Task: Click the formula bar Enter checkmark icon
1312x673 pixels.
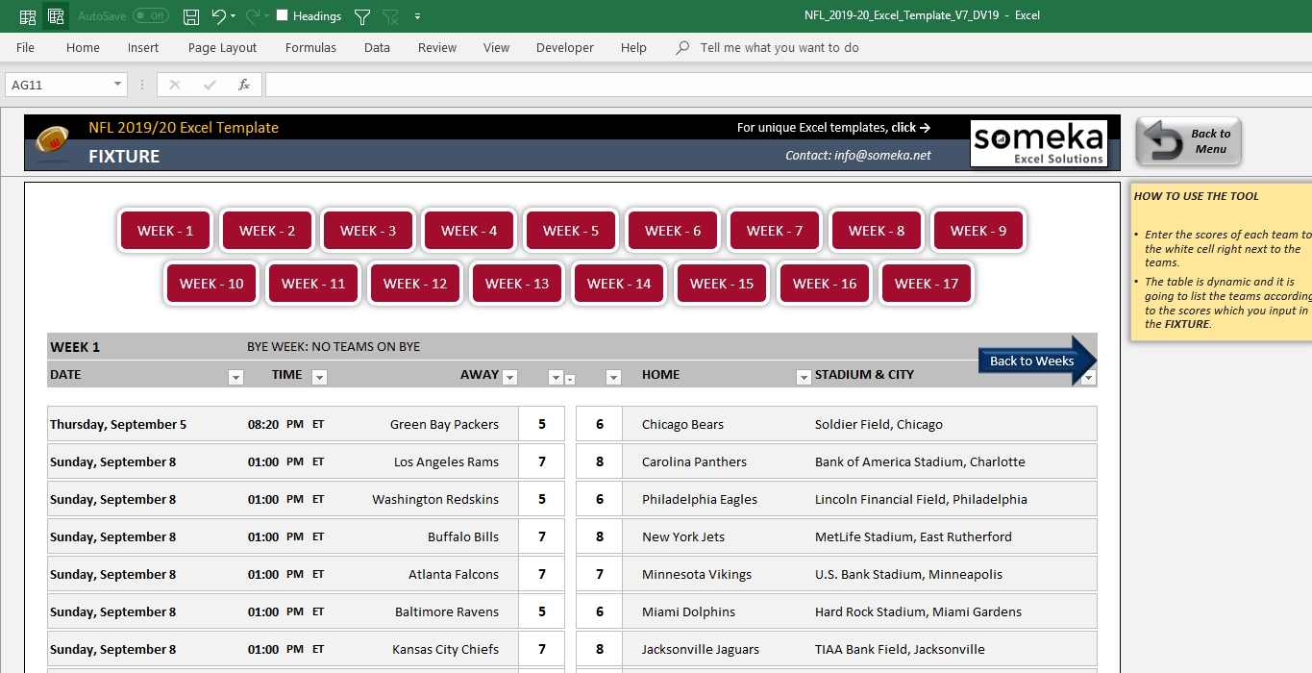Action: [x=210, y=85]
